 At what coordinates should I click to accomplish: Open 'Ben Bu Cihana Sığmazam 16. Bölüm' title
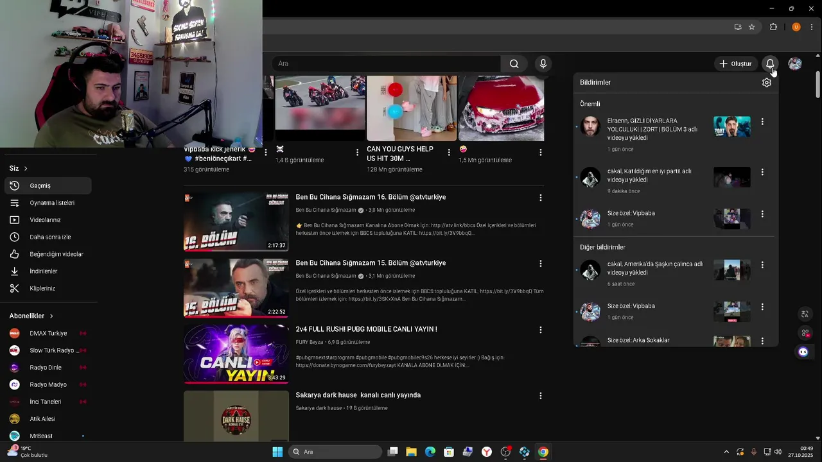pos(371,197)
